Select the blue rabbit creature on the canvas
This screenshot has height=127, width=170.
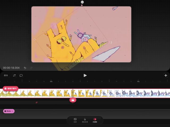82,36
